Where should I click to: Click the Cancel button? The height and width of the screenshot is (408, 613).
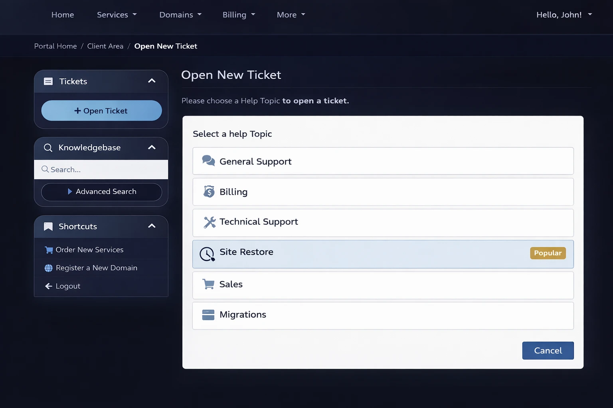click(548, 350)
